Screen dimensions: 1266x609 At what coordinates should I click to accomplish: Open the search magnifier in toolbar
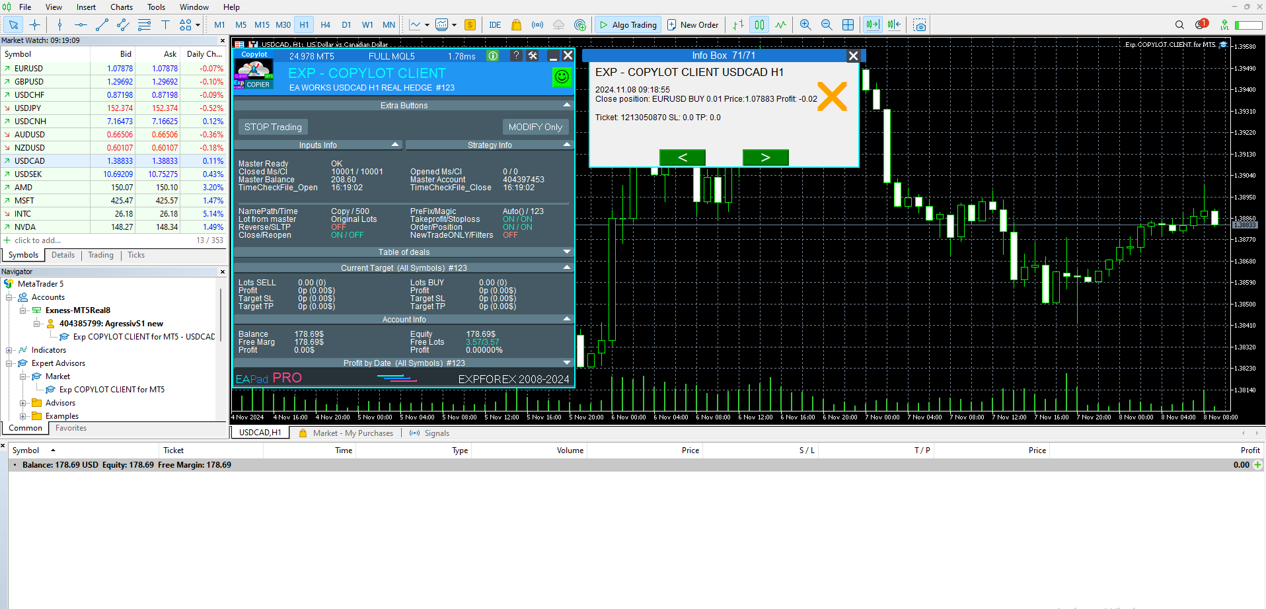[1179, 25]
